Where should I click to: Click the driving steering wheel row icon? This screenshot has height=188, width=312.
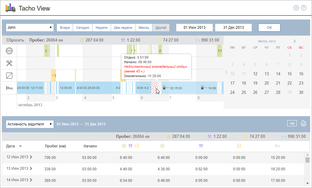9,51
